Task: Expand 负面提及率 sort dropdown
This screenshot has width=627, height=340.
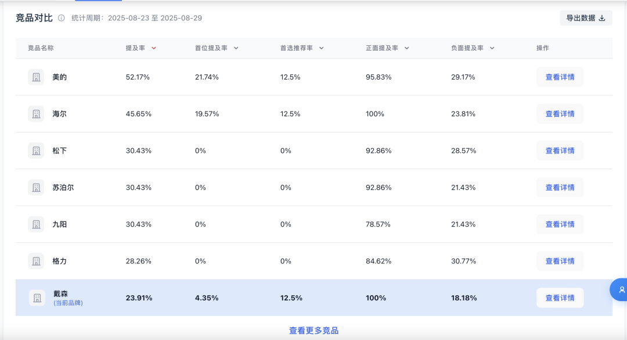Action: tap(492, 48)
